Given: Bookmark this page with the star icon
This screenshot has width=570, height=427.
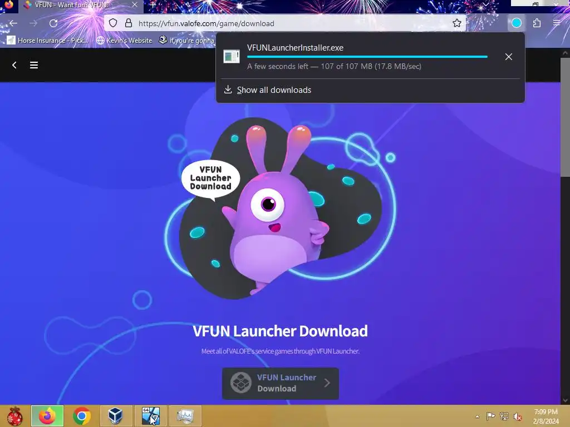Looking at the screenshot, I should tap(457, 23).
